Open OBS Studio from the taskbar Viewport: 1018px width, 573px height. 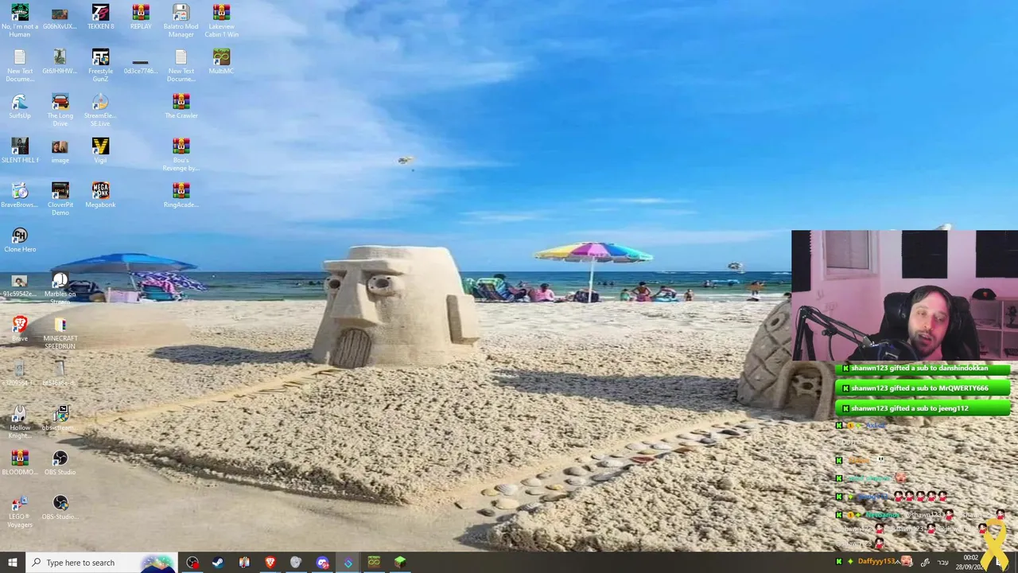pyautogui.click(x=192, y=562)
